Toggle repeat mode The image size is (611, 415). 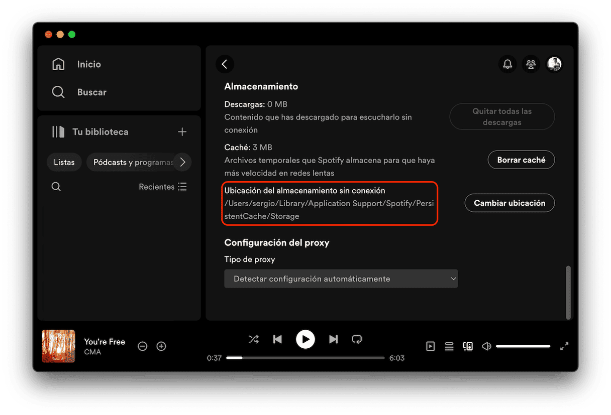tap(357, 339)
